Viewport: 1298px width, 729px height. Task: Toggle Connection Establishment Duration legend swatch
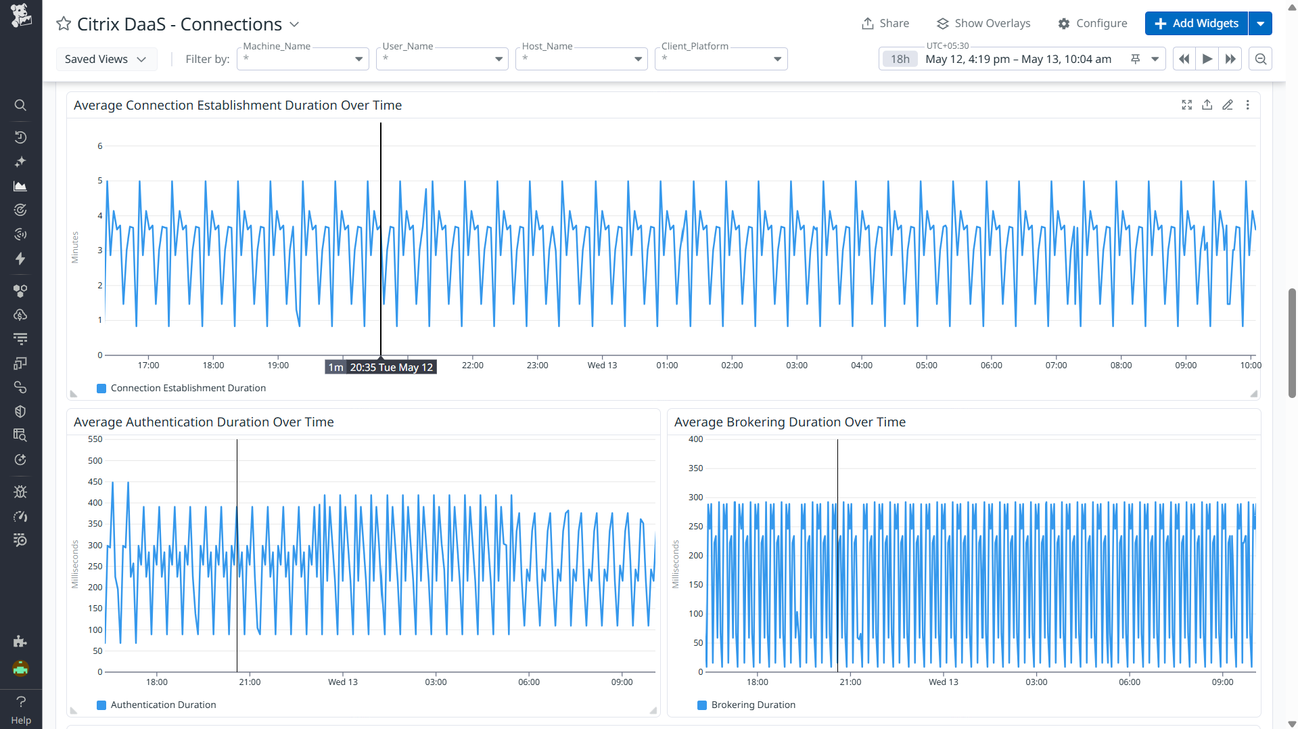101,388
